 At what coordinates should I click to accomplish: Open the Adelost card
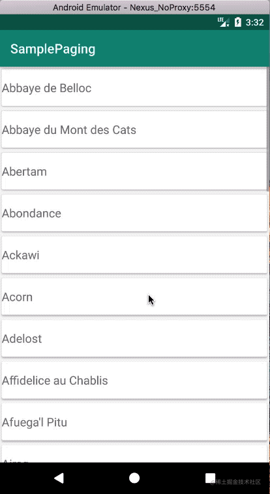[x=134, y=338]
